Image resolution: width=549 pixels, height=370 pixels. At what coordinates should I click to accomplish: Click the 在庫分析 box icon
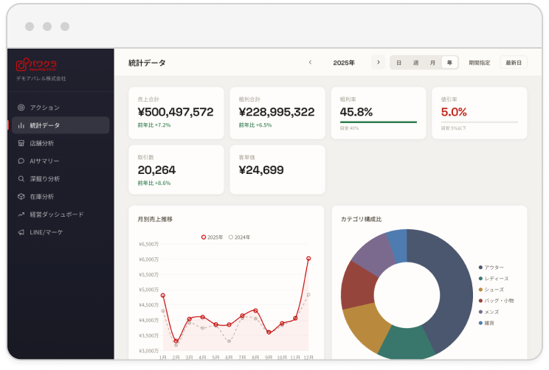21,197
